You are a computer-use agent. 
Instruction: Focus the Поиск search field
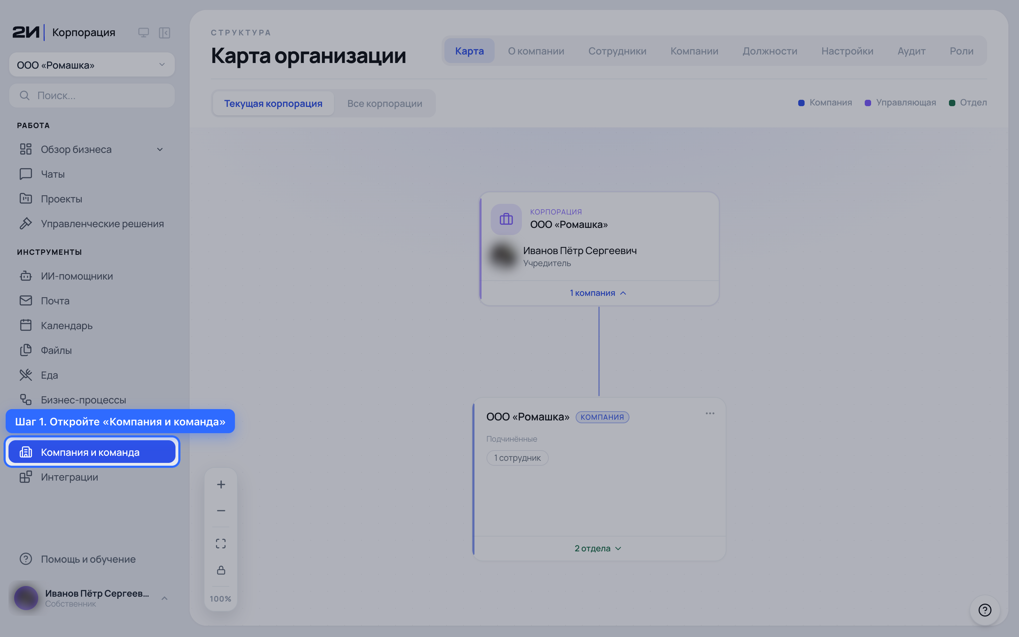pos(92,96)
